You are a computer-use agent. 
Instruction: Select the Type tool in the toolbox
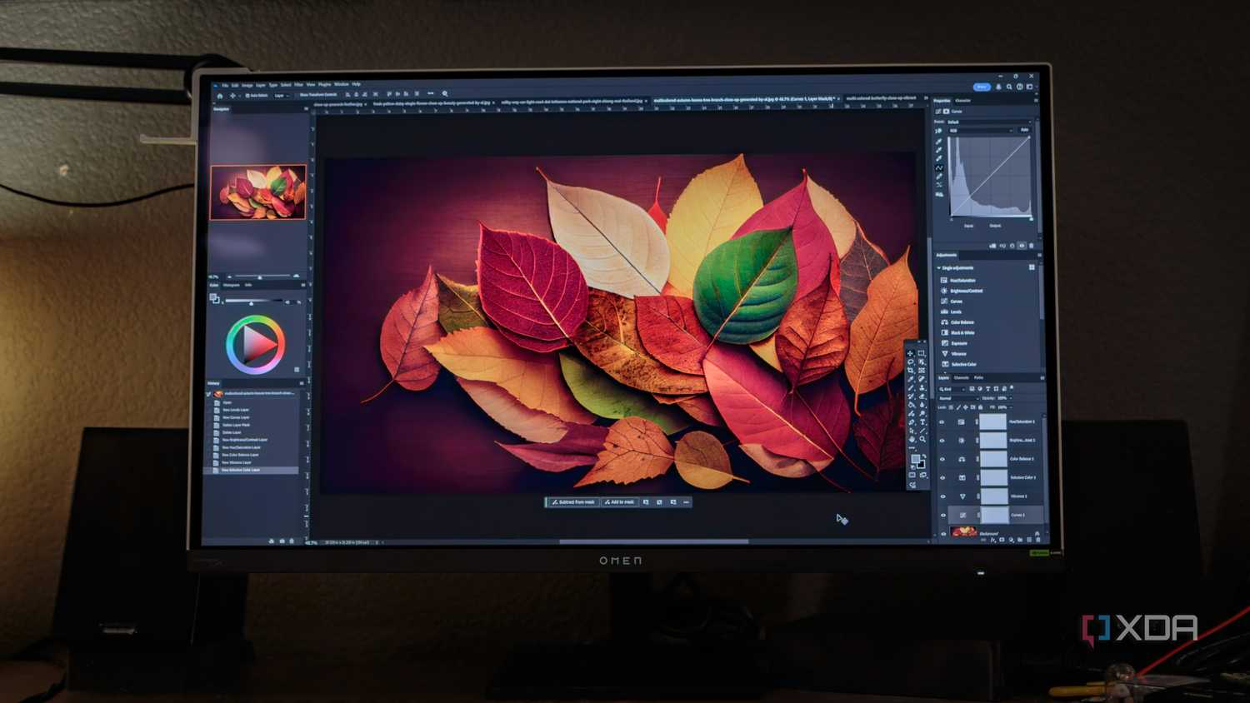[922, 422]
